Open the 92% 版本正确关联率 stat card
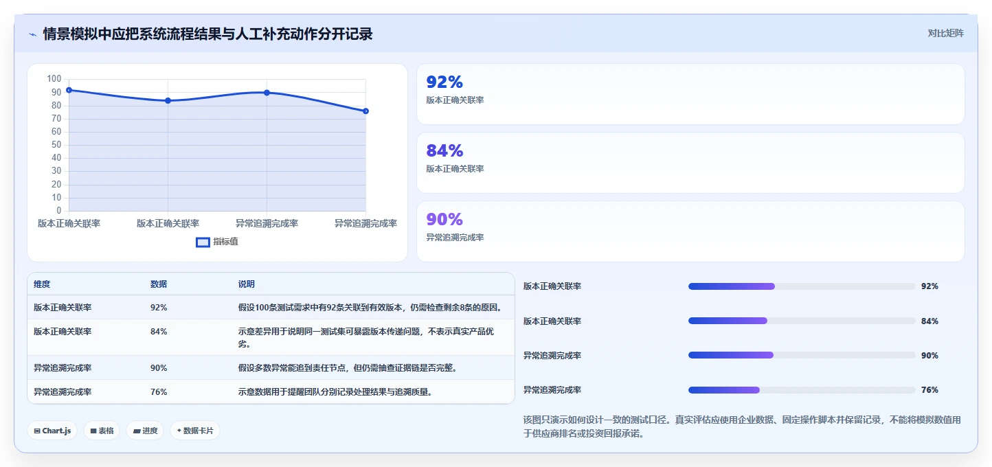This screenshot has width=992, height=467. point(690,94)
